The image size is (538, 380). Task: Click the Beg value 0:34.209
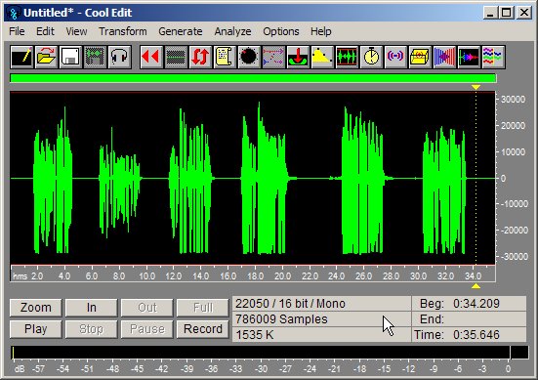click(x=476, y=304)
